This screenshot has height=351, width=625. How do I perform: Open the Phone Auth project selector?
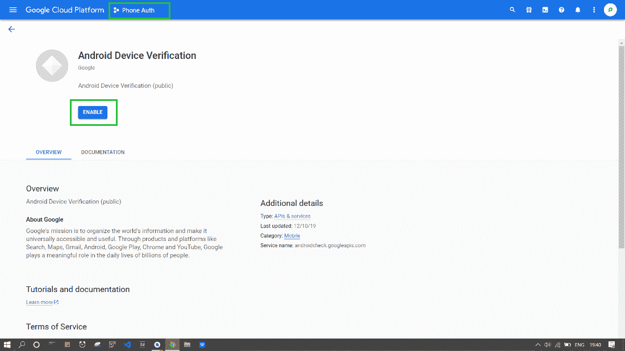(x=138, y=10)
